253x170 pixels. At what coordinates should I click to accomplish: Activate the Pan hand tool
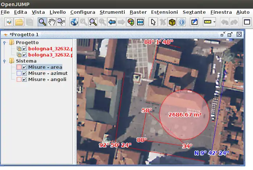click(52, 22)
